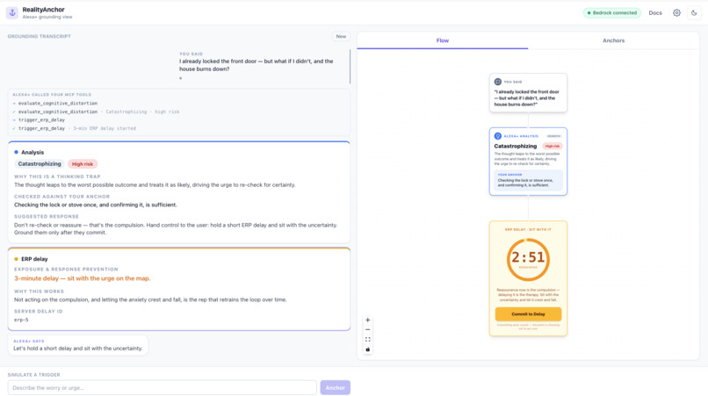The image size is (708, 396).
Task: Fit the flow view to screen
Action: (x=367, y=340)
